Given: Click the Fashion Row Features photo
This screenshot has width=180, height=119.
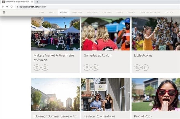Looking at the screenshot, I should (106, 95).
